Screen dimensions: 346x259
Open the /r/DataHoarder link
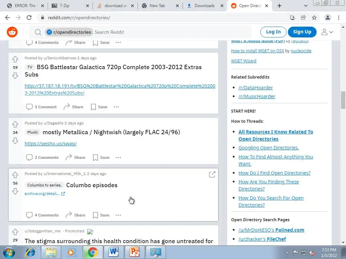pyautogui.click(x=255, y=88)
